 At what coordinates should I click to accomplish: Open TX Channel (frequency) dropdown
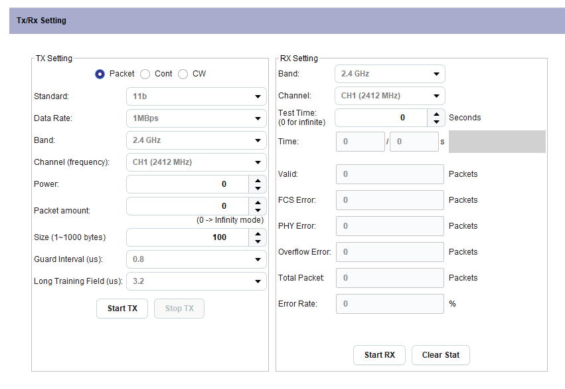point(196,162)
